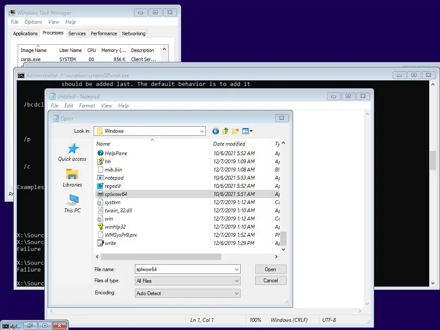Click the file list vertical scrollbar thumb

[x=284, y=238]
